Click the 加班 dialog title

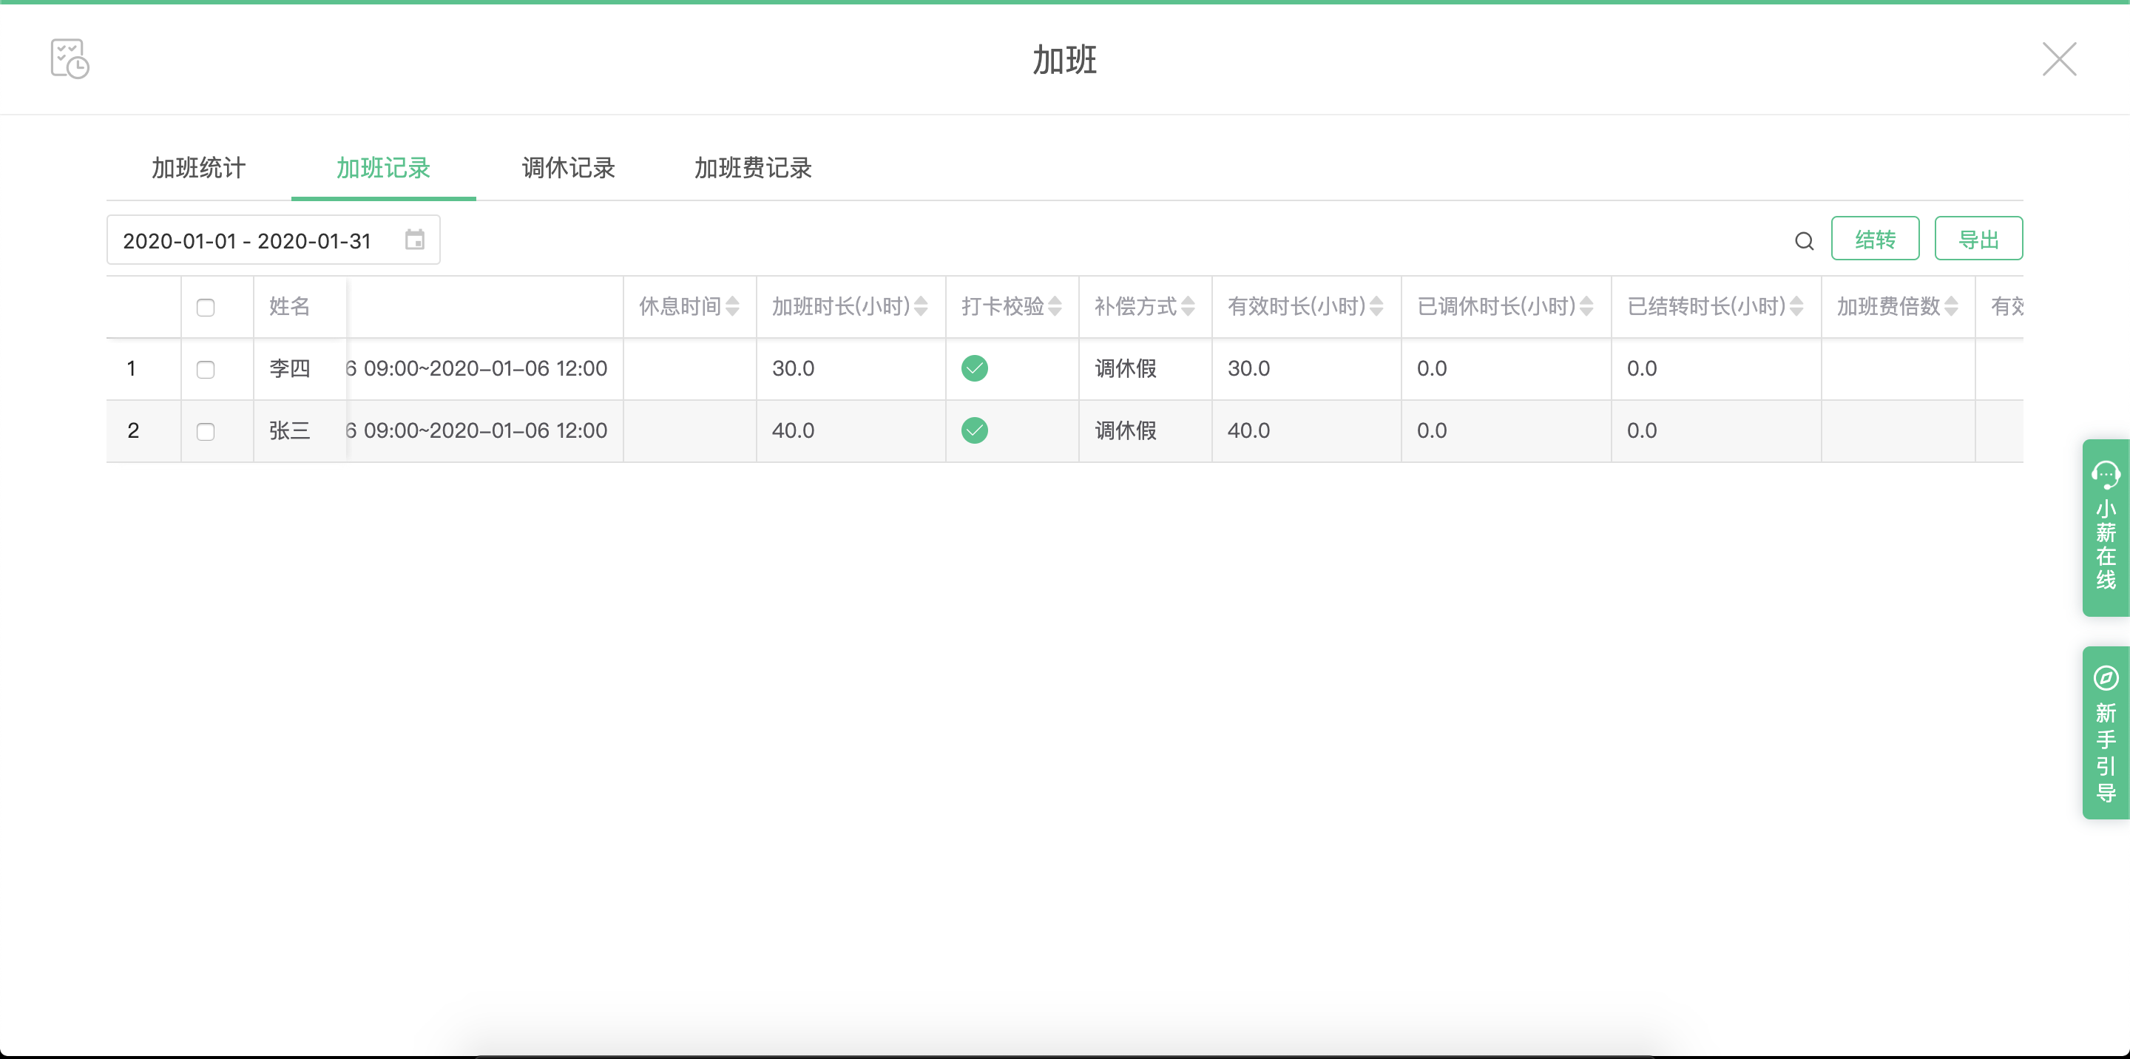pos(1064,59)
